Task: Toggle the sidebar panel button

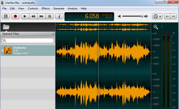Action: [x=6, y=16]
